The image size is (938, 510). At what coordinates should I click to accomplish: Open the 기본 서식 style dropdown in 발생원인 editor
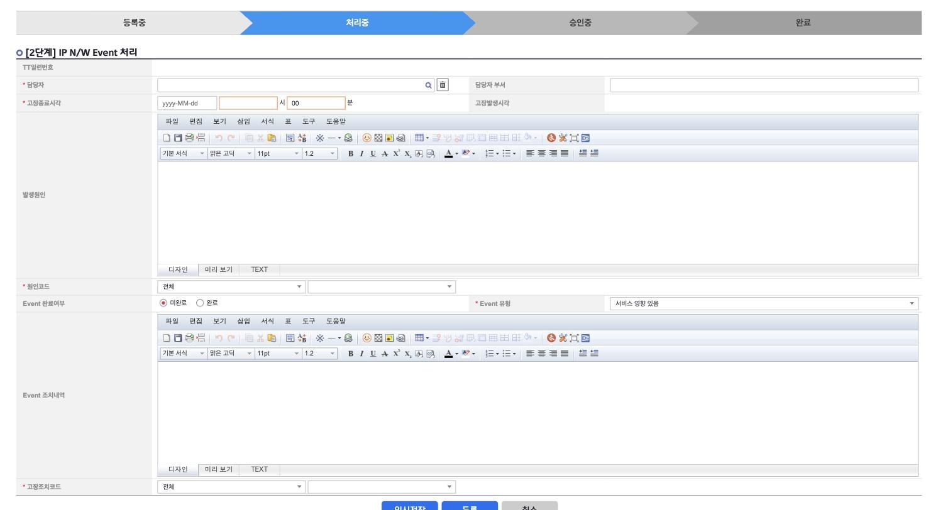(x=184, y=153)
